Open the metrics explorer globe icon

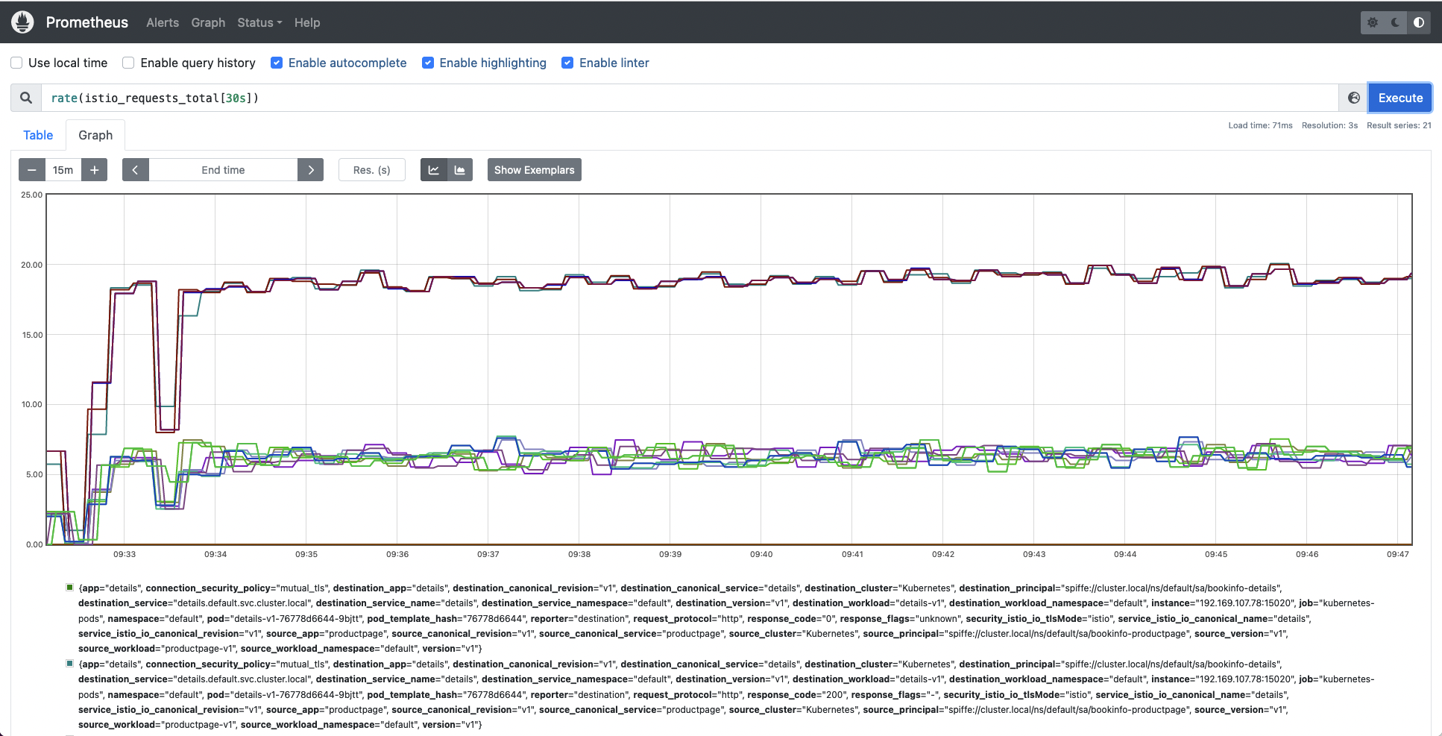(x=1354, y=98)
